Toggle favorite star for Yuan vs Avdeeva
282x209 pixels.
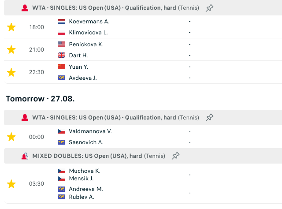[11, 72]
